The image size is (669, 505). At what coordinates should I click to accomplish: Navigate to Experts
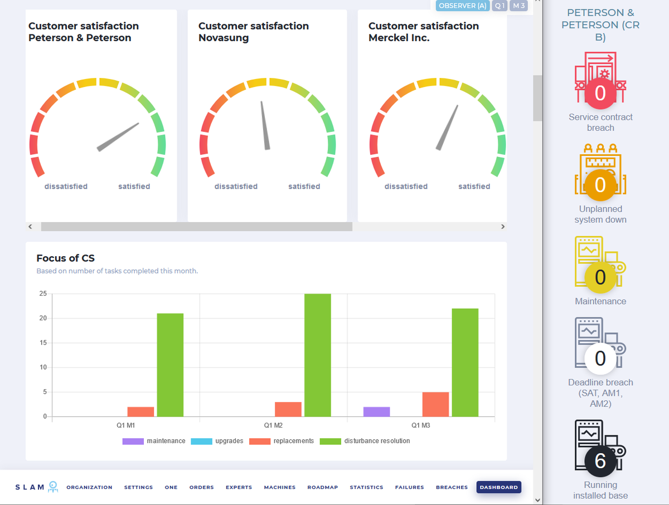[239, 487]
